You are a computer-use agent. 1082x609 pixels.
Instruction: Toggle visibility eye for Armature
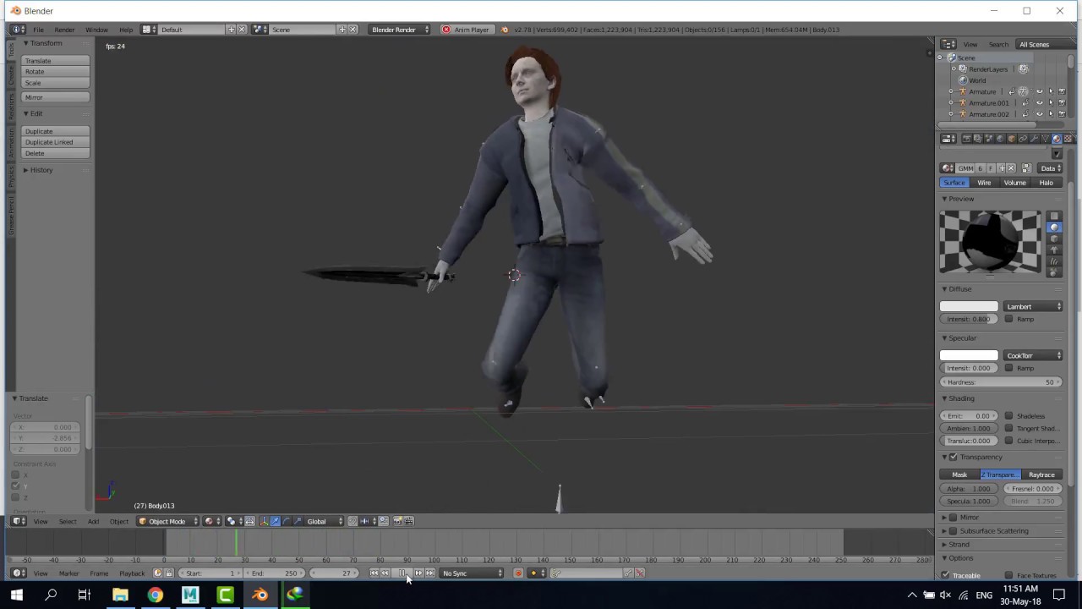coord(1040,91)
